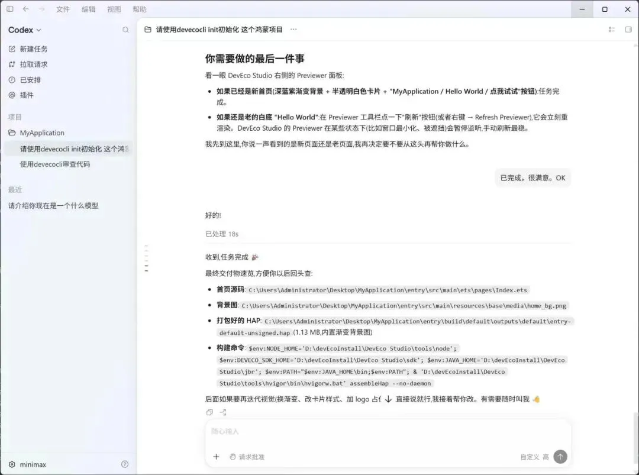The height and width of the screenshot is (475, 639).
Task: Click the build command code block
Action: pos(391,366)
